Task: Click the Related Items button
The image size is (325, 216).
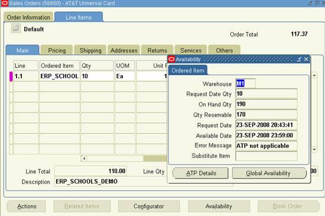Action: pos(82,207)
